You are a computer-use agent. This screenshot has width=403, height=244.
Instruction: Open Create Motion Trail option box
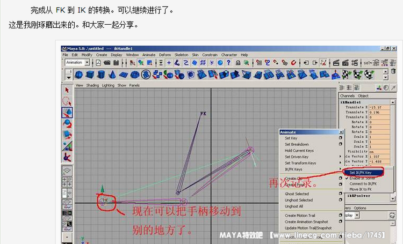(341, 215)
